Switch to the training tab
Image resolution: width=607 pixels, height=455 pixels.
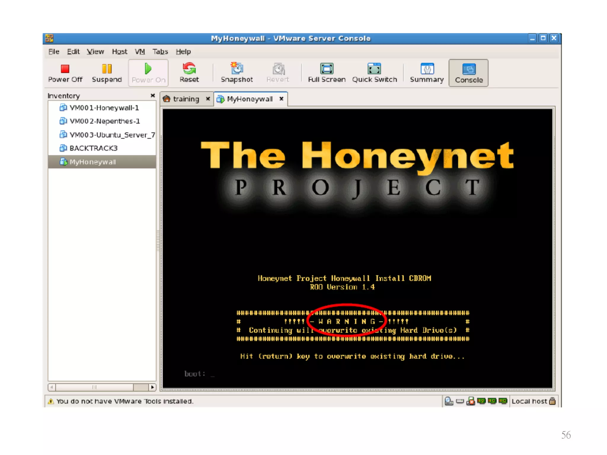point(186,99)
